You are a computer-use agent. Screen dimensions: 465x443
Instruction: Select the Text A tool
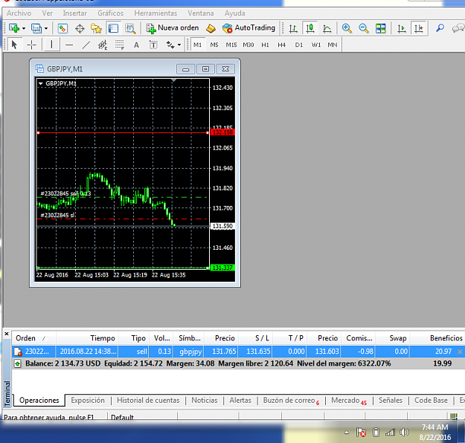(136, 45)
